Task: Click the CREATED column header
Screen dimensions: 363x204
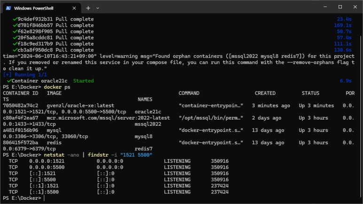Action: point(265,93)
